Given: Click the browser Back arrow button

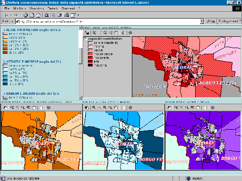Looking at the screenshot, I should tap(6, 15).
